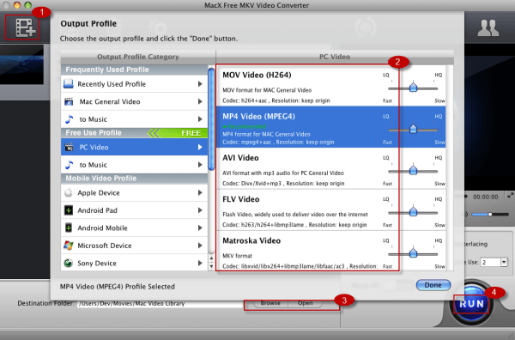Expand to Music arrow in Frequently Used

[200, 119]
